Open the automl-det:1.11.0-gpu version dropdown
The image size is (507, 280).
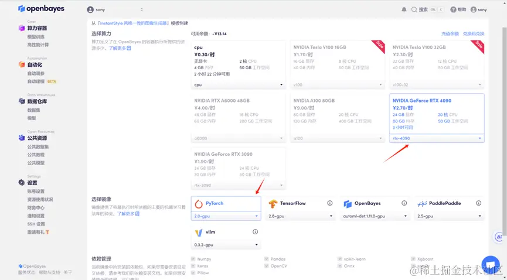point(375,216)
